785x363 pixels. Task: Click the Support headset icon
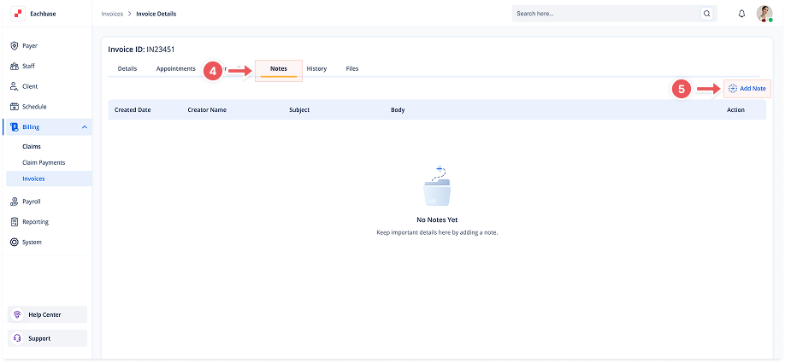[x=17, y=338]
